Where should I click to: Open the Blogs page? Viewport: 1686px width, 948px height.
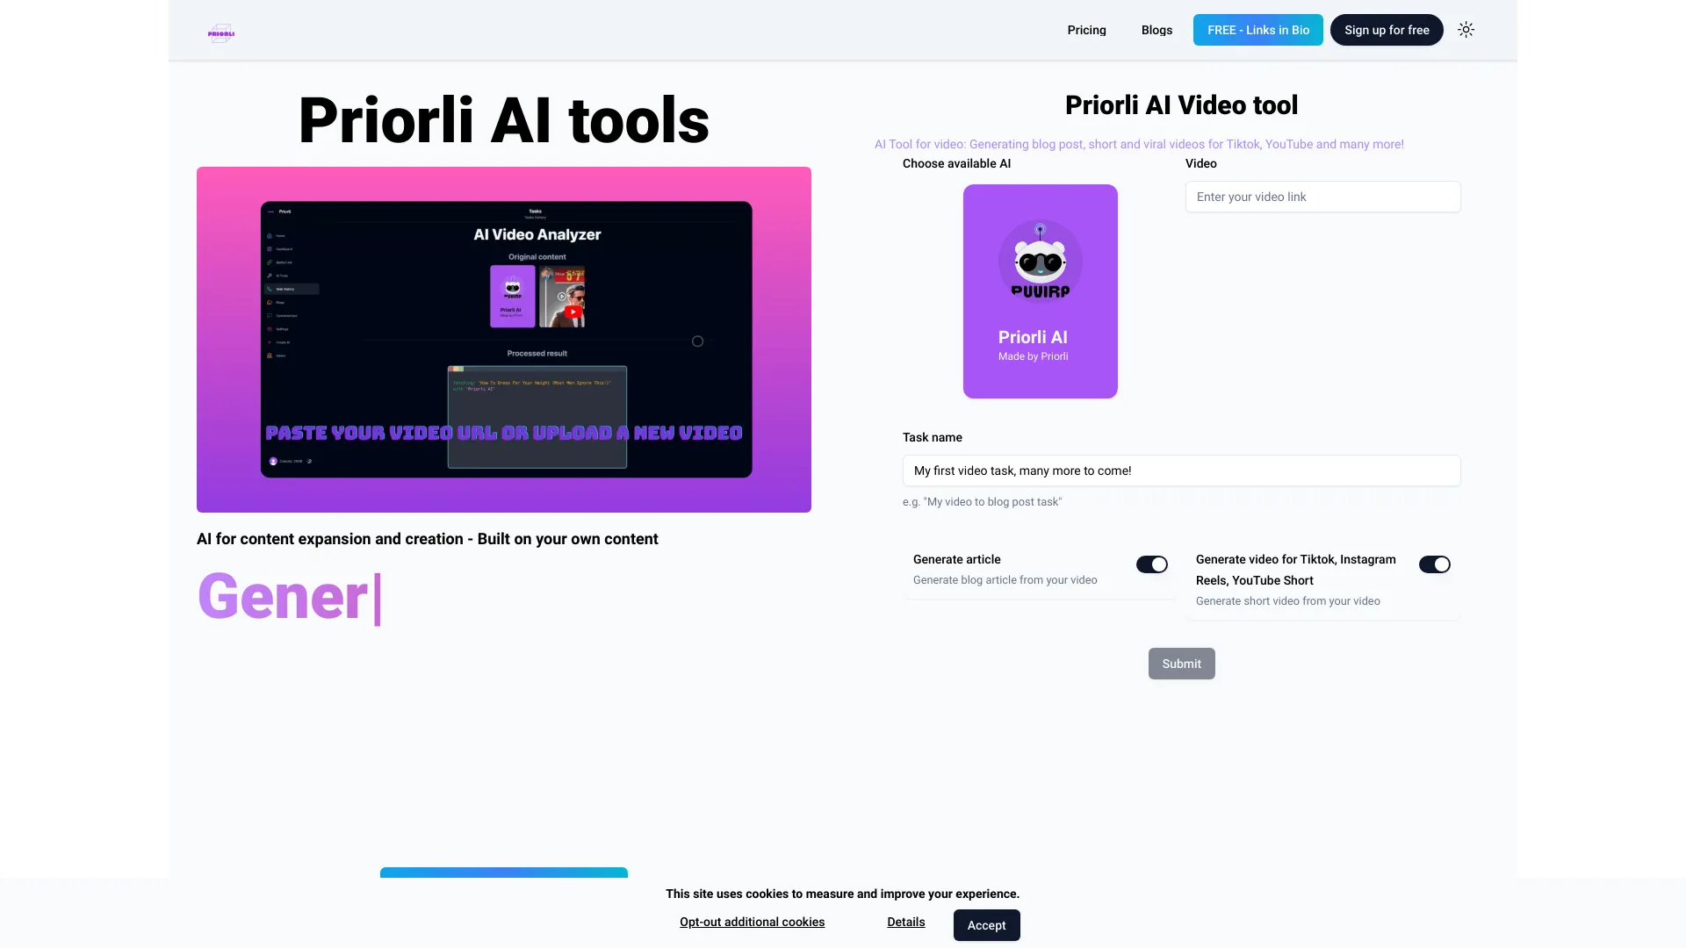pos(1156,29)
